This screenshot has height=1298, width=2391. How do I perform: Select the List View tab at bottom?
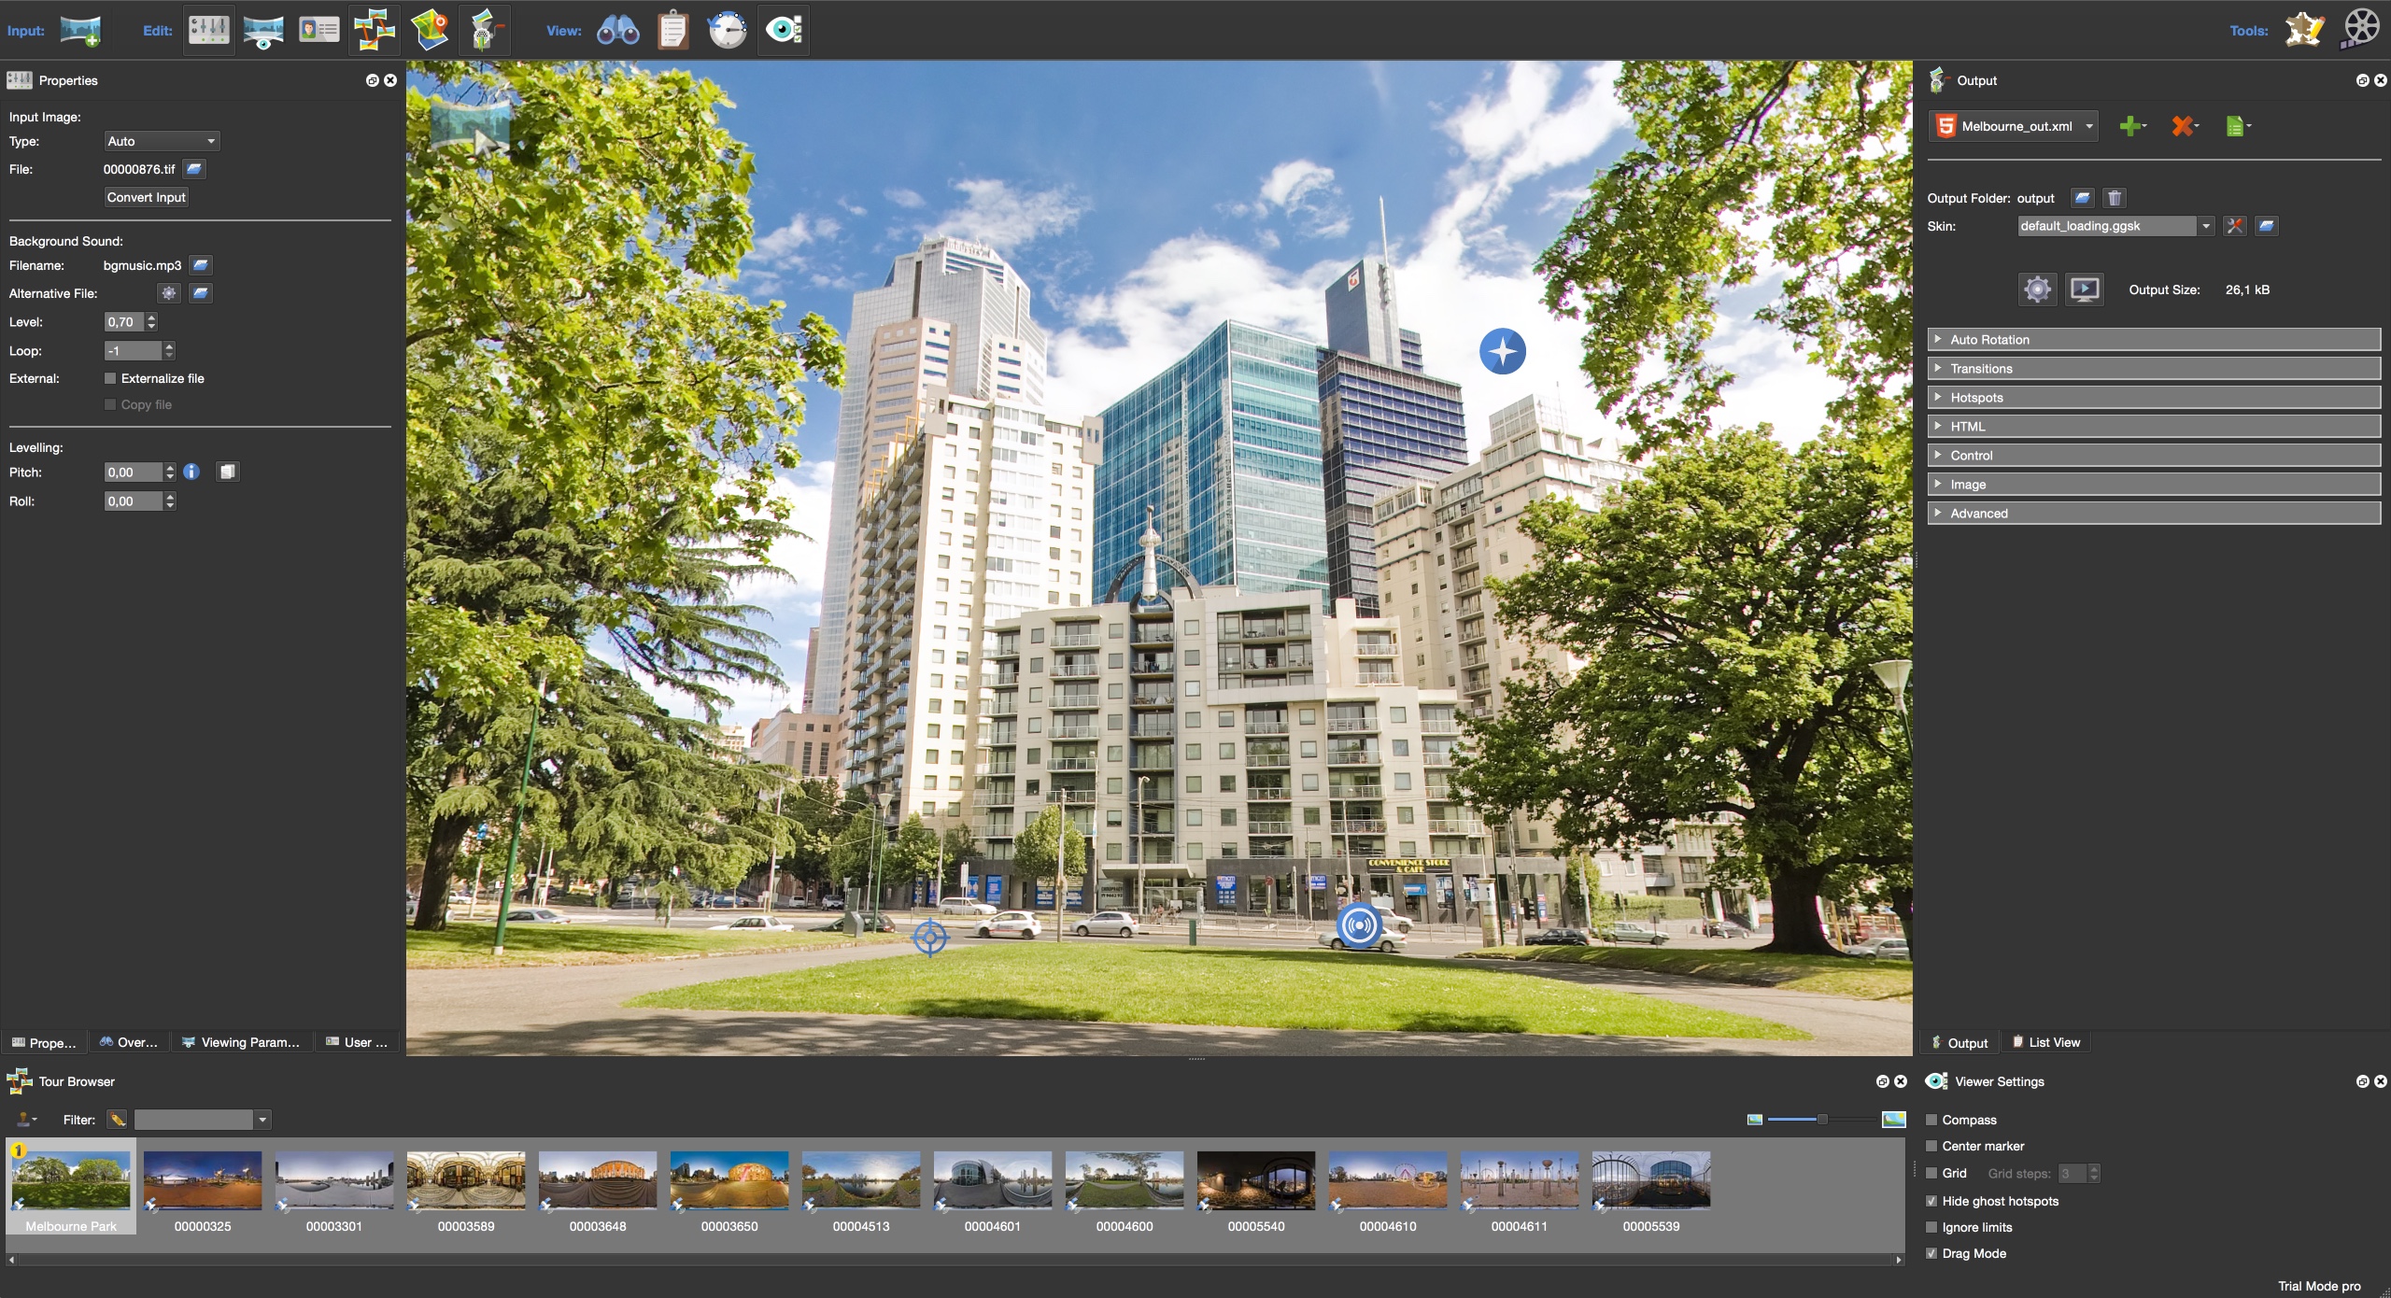click(2056, 1040)
